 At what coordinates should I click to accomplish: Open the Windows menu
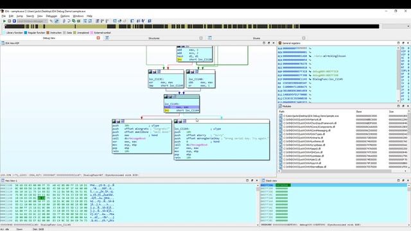(78, 16)
